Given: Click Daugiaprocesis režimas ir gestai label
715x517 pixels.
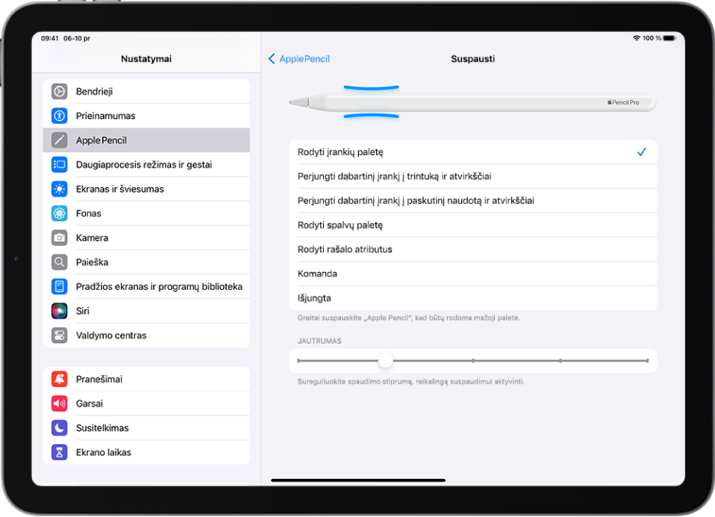Looking at the screenshot, I should point(144,164).
